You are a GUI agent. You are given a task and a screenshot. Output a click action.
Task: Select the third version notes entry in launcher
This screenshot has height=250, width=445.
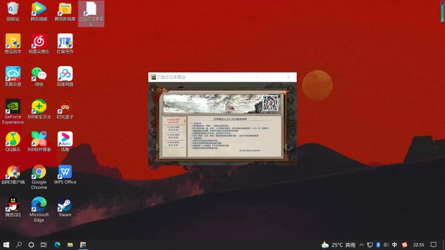coord(174,136)
